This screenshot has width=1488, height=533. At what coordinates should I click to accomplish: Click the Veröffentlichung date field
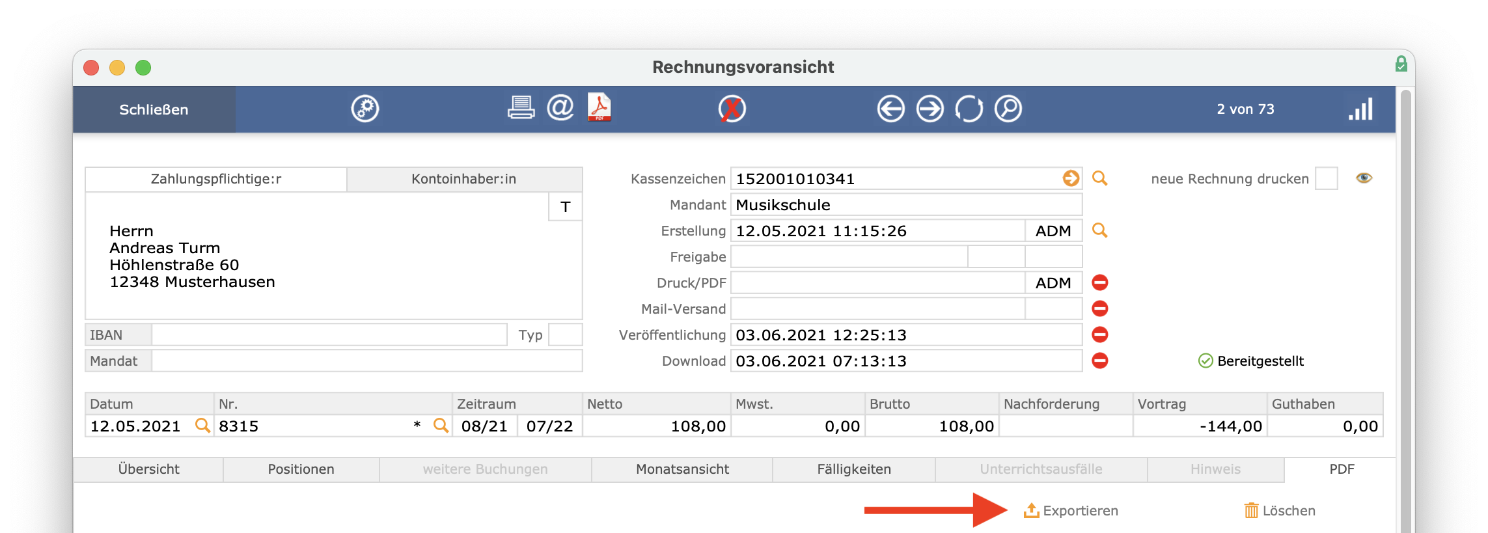tap(906, 335)
